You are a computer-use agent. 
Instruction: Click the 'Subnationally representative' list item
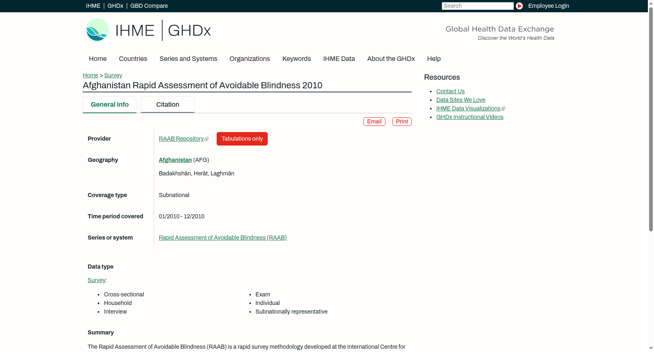pos(291,312)
